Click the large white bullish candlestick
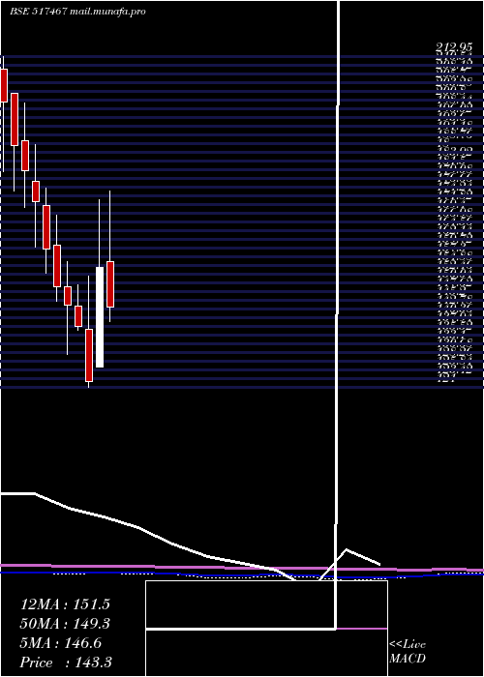The width and height of the screenshot is (484, 677). point(100,317)
